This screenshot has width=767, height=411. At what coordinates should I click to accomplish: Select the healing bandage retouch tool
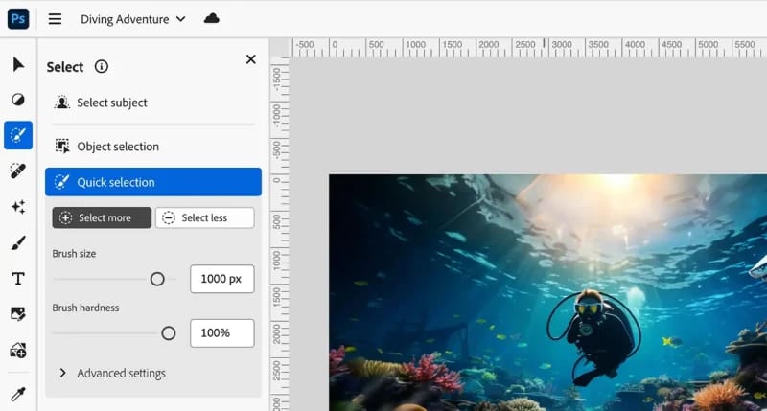click(x=18, y=171)
